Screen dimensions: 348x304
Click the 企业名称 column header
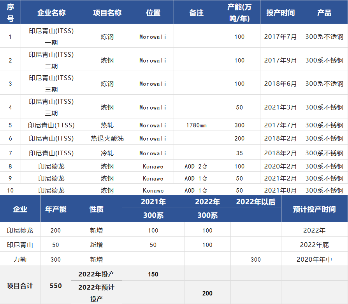(x=51, y=13)
